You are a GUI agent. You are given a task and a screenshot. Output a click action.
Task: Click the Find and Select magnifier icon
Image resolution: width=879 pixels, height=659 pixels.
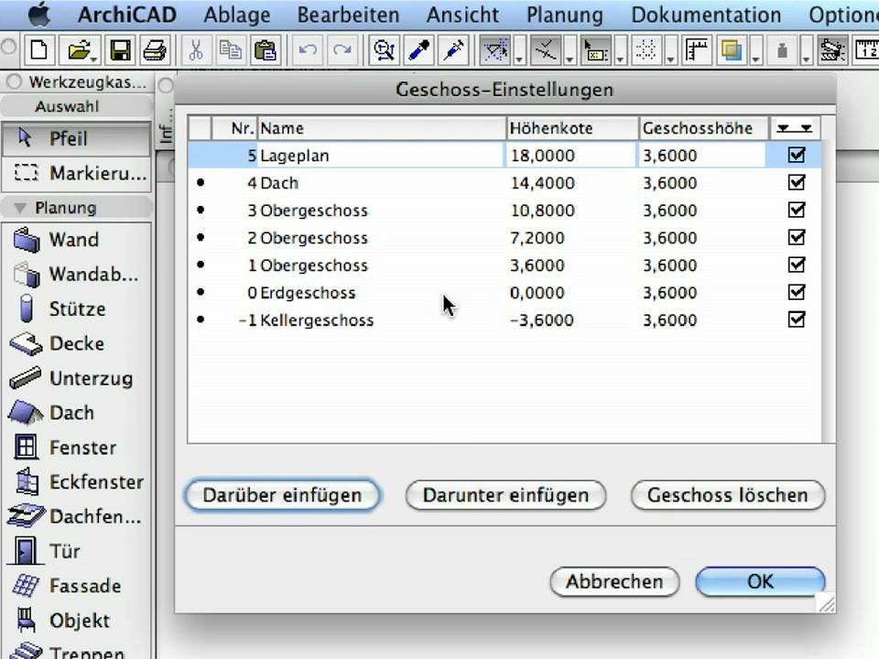click(385, 51)
